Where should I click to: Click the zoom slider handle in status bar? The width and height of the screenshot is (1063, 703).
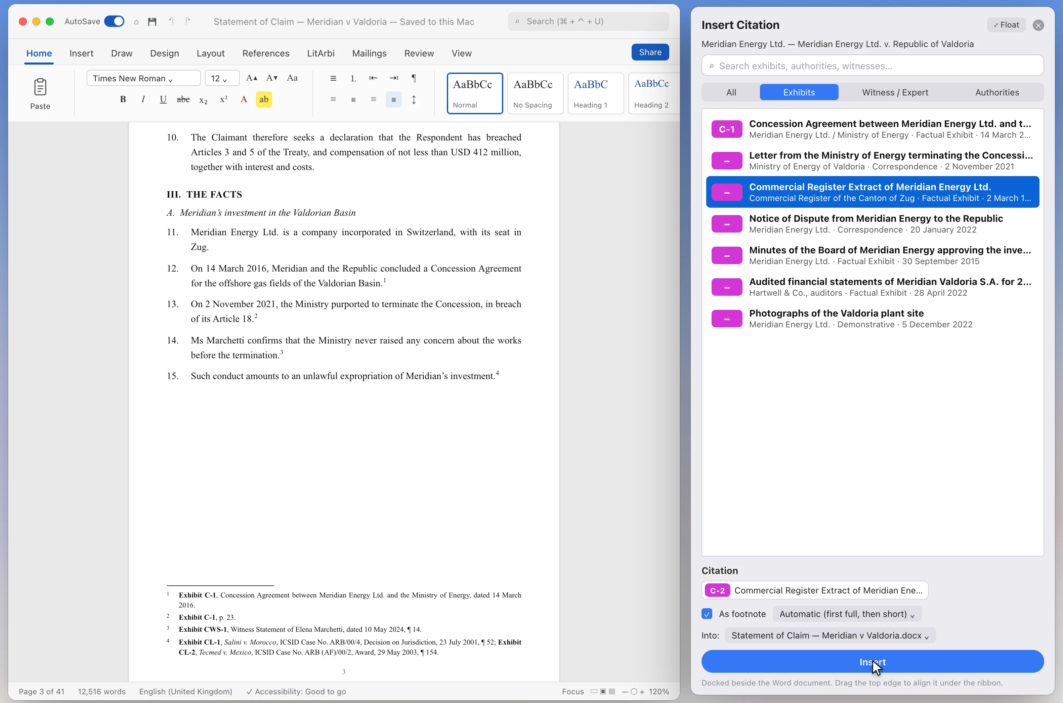coord(634,691)
